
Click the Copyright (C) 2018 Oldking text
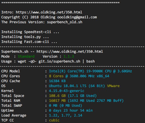pyautogui.click(x=28, y=17)
